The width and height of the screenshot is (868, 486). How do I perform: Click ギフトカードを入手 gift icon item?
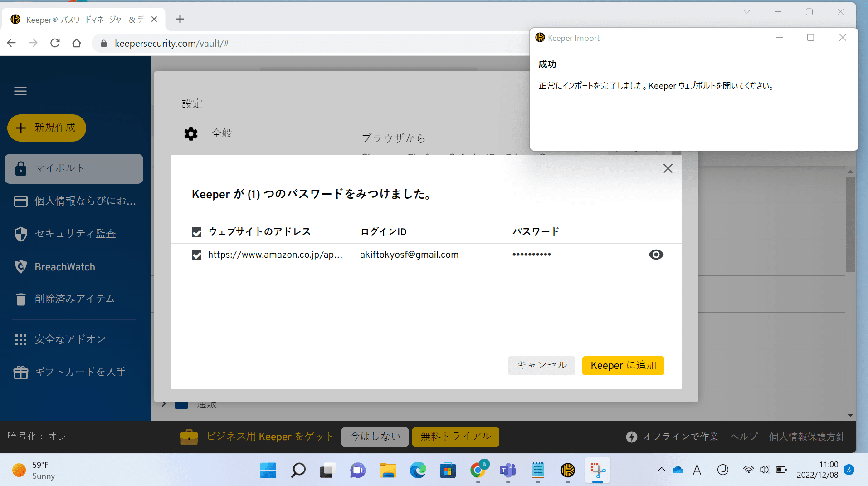point(80,372)
